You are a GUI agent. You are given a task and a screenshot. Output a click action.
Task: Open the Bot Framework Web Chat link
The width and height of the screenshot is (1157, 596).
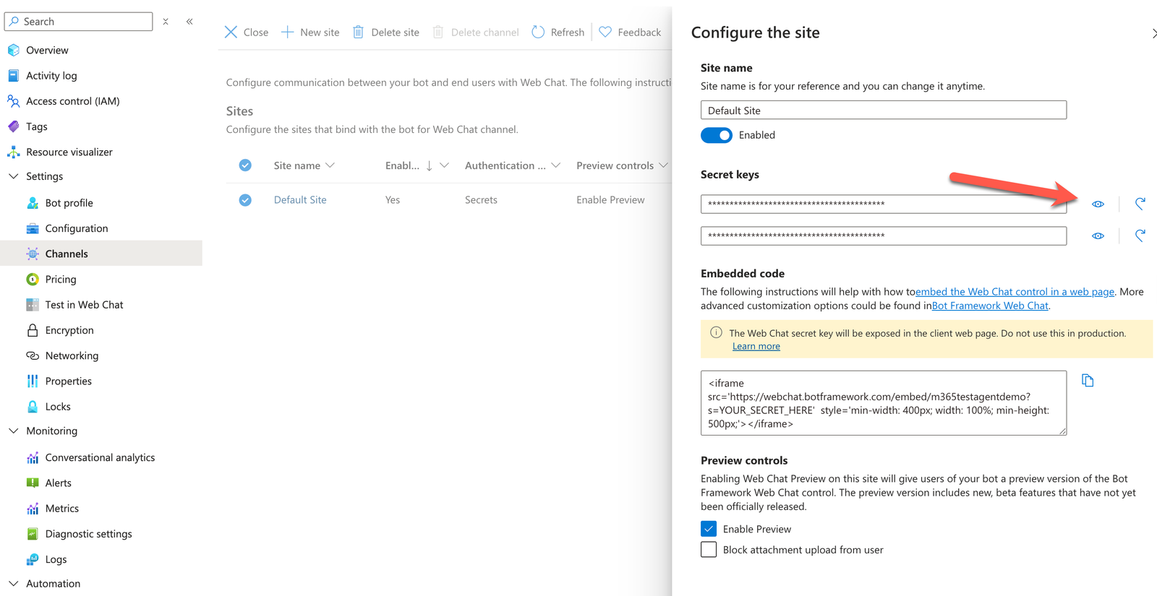(x=990, y=306)
